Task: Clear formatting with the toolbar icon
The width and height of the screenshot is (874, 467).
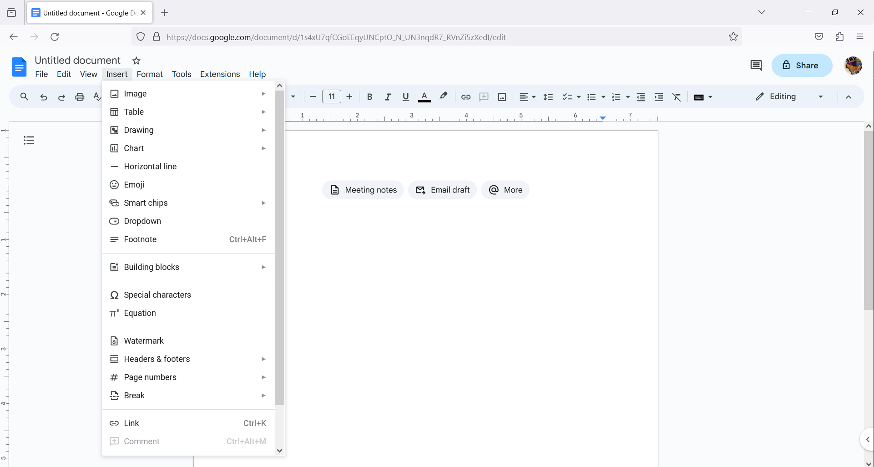Action: pyautogui.click(x=677, y=96)
